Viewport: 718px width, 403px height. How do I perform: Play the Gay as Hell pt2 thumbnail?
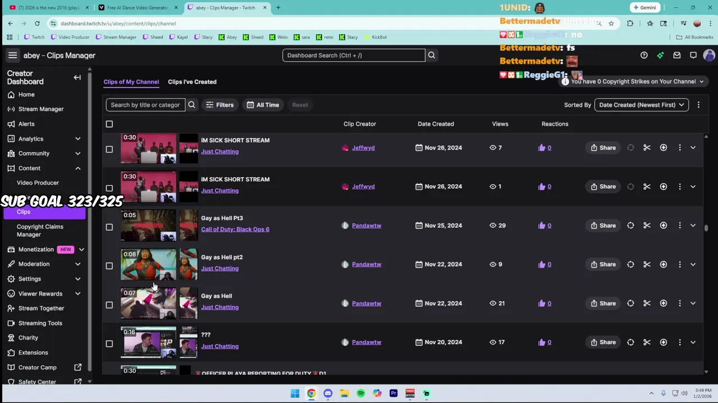coord(148,264)
